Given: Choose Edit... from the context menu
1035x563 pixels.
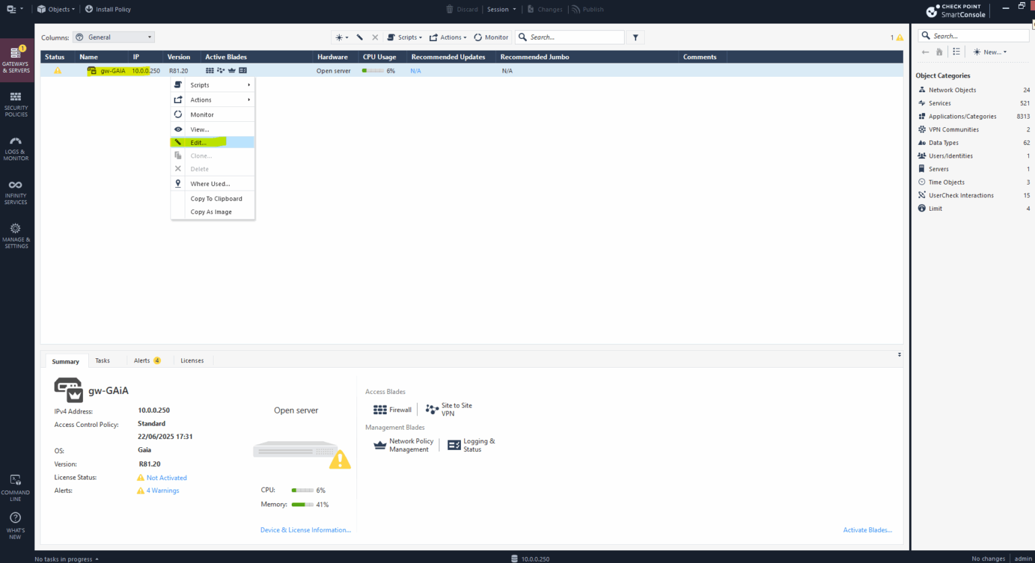Looking at the screenshot, I should pos(199,142).
